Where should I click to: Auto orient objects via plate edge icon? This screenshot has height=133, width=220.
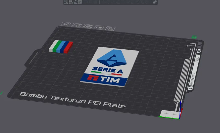click(77, 25)
